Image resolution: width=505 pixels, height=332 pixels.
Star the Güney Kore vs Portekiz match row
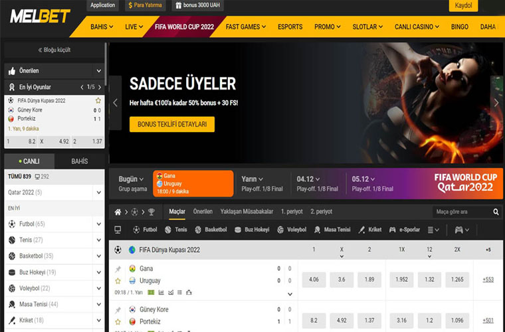tap(118, 321)
